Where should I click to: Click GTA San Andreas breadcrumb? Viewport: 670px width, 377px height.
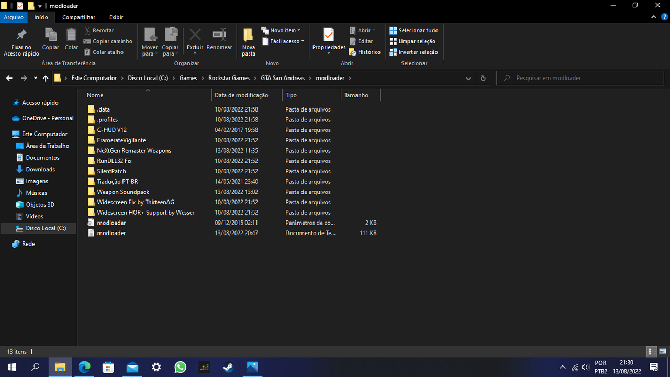[x=283, y=78]
